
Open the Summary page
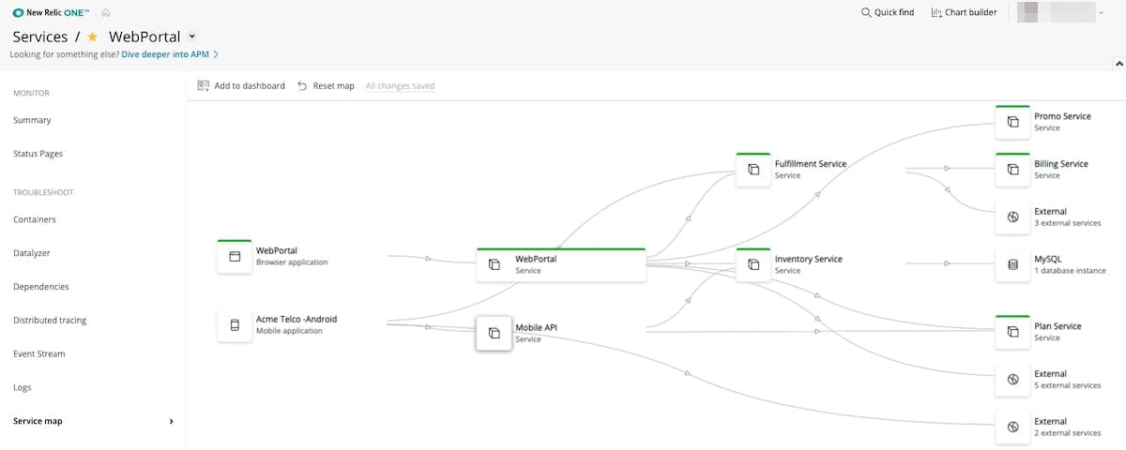point(32,120)
